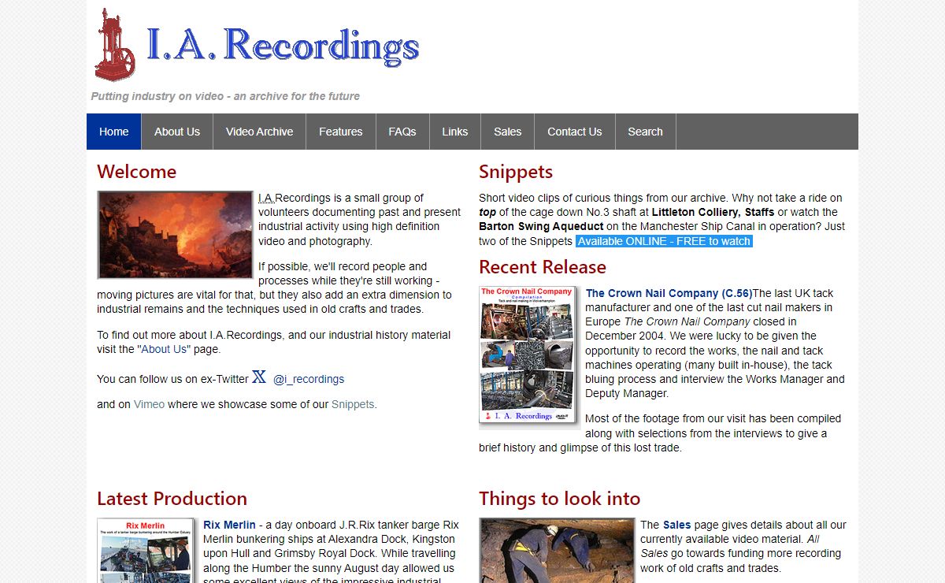Click the steam engine logo icon

click(x=115, y=45)
